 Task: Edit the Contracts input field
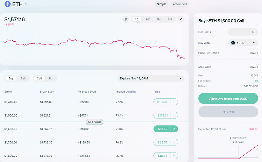tap(243, 32)
